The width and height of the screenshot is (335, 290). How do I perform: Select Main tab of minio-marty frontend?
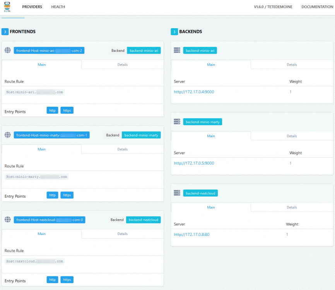(42, 149)
